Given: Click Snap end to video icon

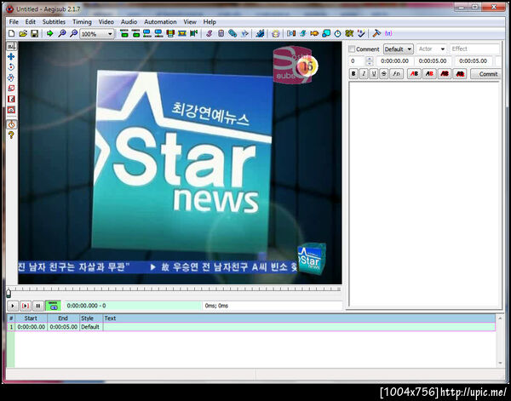Looking at the screenshot, I should pyautogui.click(x=158, y=33).
